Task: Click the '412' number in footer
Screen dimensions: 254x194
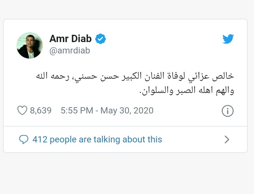Action: click(x=40, y=139)
